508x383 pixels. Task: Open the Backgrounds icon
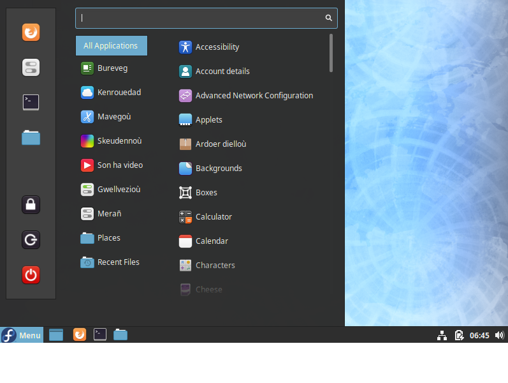(185, 169)
